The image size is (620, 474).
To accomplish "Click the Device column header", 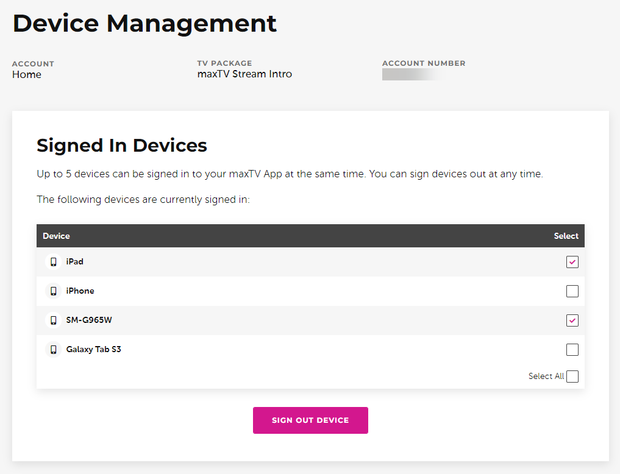I will click(56, 236).
